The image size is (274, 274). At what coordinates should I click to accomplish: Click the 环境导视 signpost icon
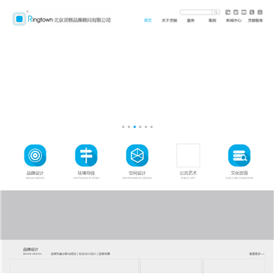pos(86,155)
